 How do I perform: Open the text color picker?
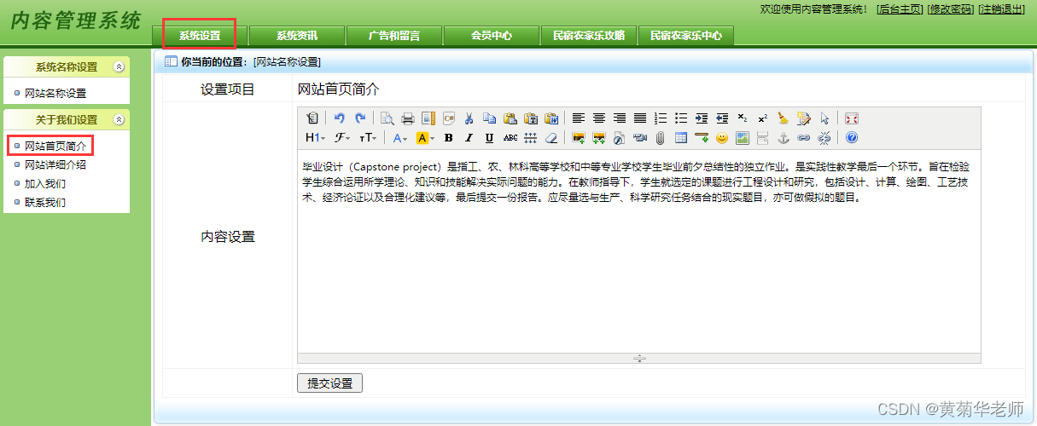pyautogui.click(x=400, y=137)
